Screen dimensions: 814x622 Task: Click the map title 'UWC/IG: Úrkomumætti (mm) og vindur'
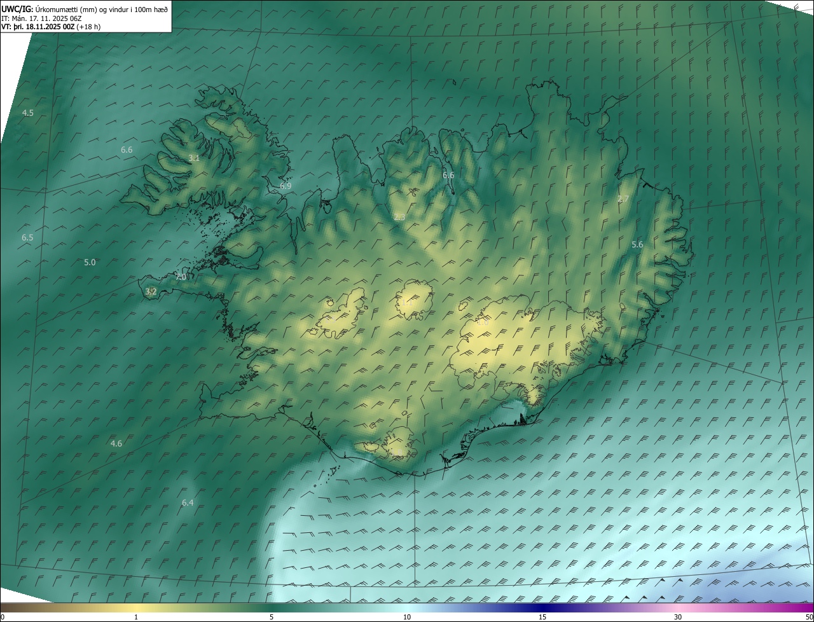pyautogui.click(x=85, y=8)
